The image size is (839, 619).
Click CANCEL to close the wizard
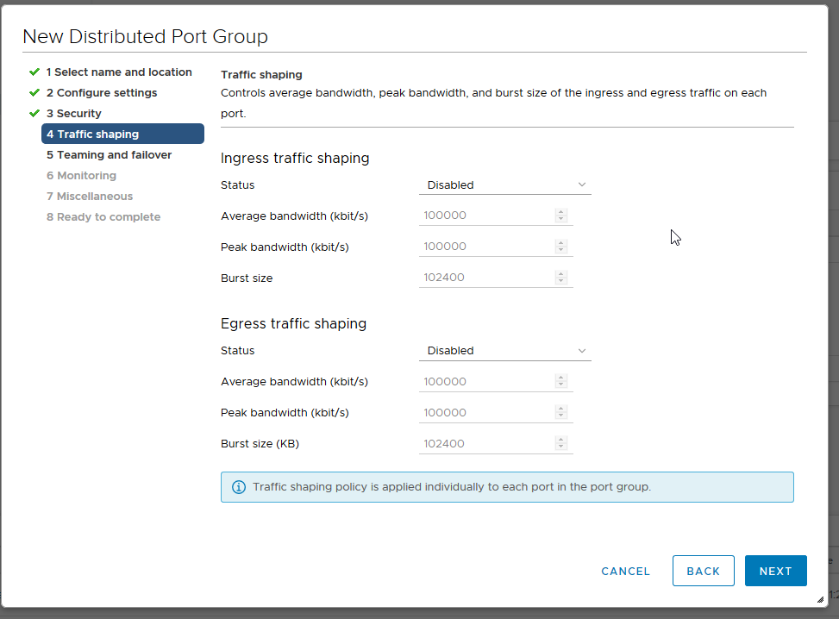pyautogui.click(x=625, y=571)
